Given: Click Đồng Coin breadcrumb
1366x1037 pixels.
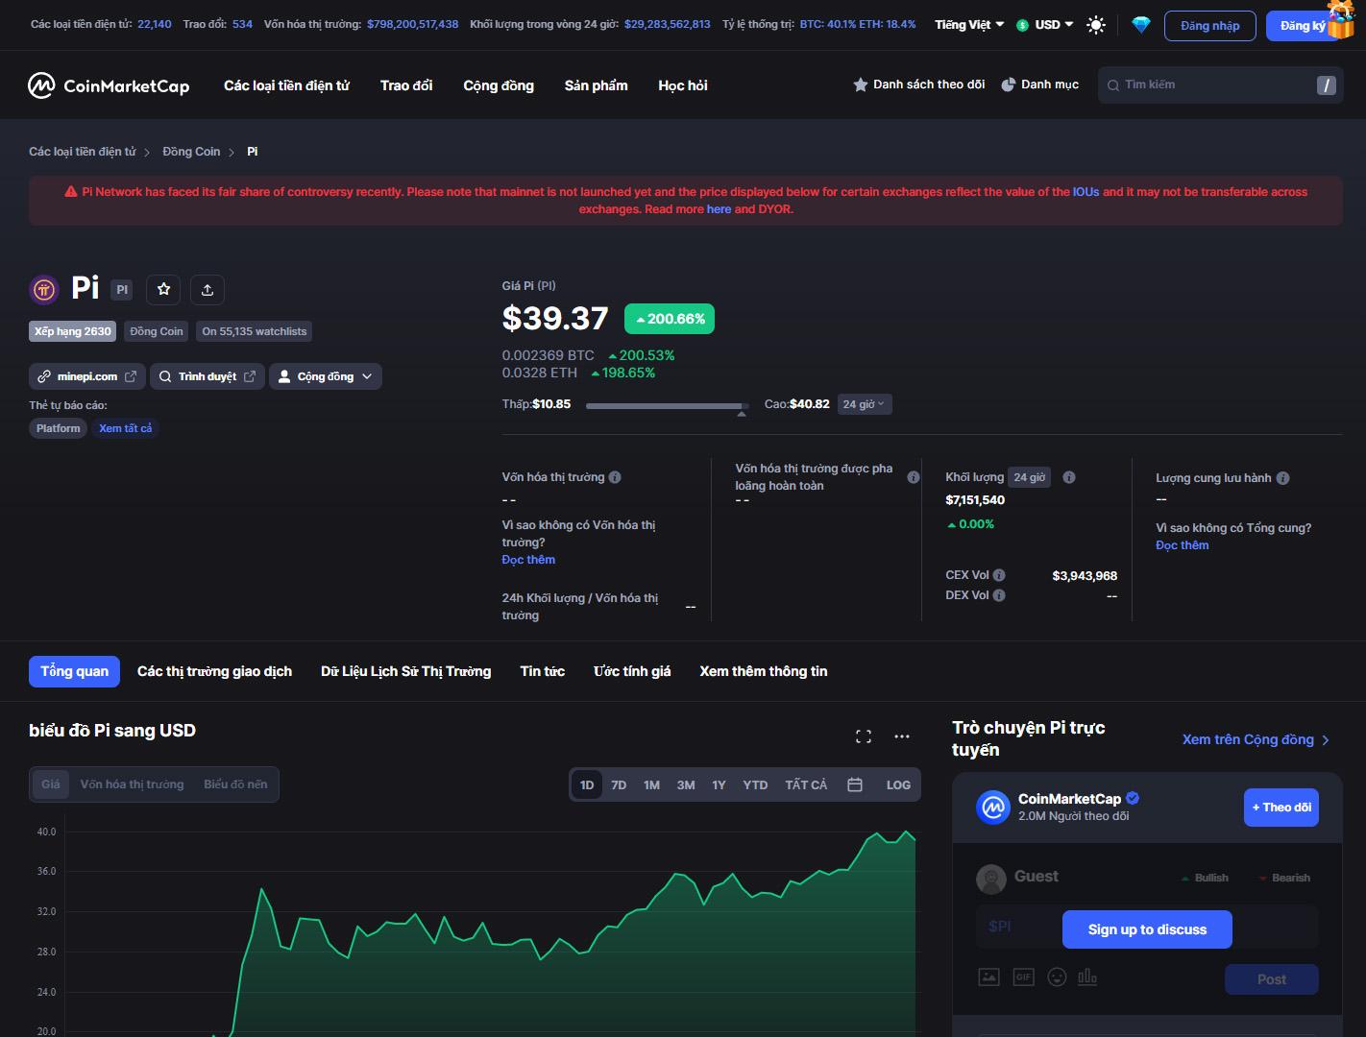Looking at the screenshot, I should [x=191, y=152].
